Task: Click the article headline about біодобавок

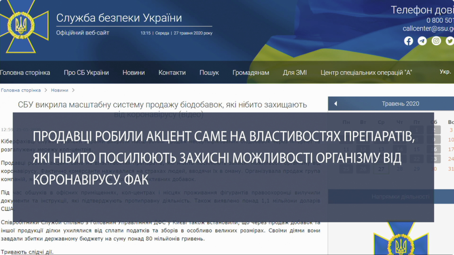Action: click(x=162, y=109)
